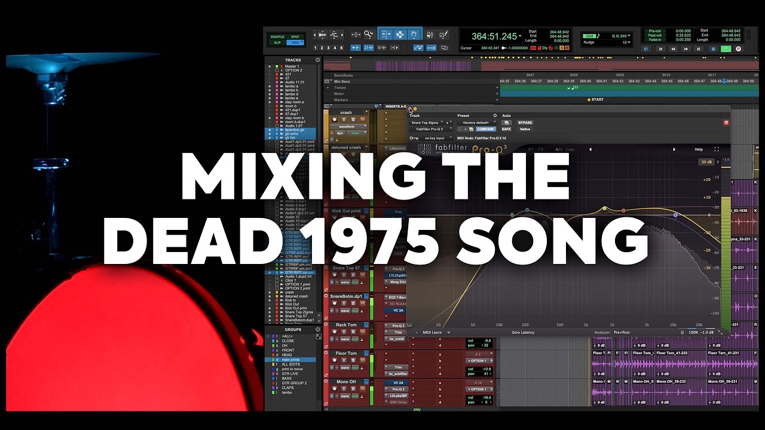Toggle Grid edit mode button
Viewport: 765px width, 430px height.
click(x=295, y=42)
